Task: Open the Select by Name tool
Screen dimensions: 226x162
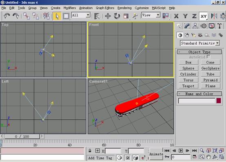Action: point(97,16)
